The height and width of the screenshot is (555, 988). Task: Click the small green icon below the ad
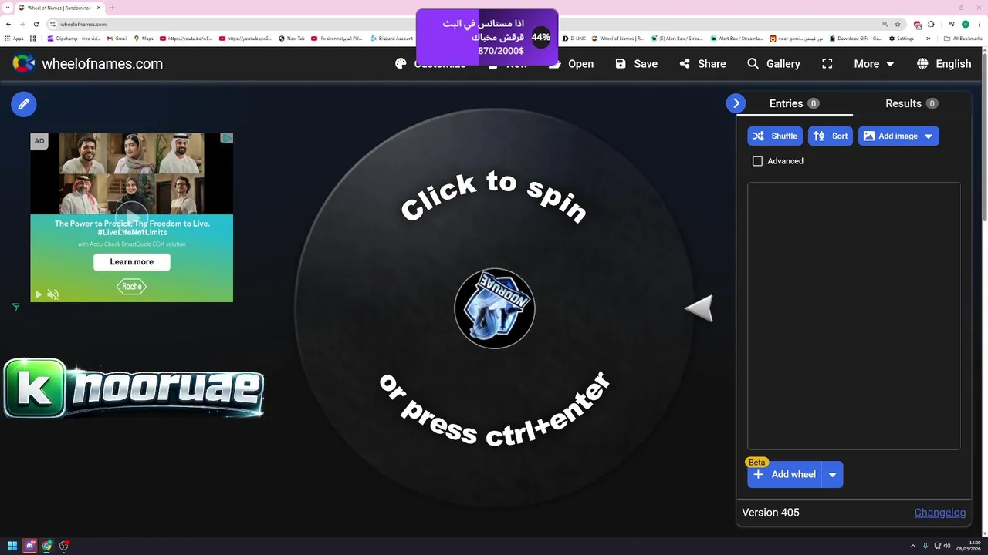16,308
